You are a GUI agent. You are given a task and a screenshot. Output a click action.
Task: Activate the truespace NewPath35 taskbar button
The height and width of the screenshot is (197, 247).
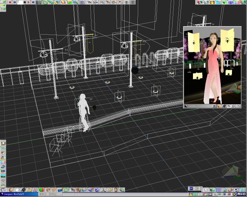(19, 195)
